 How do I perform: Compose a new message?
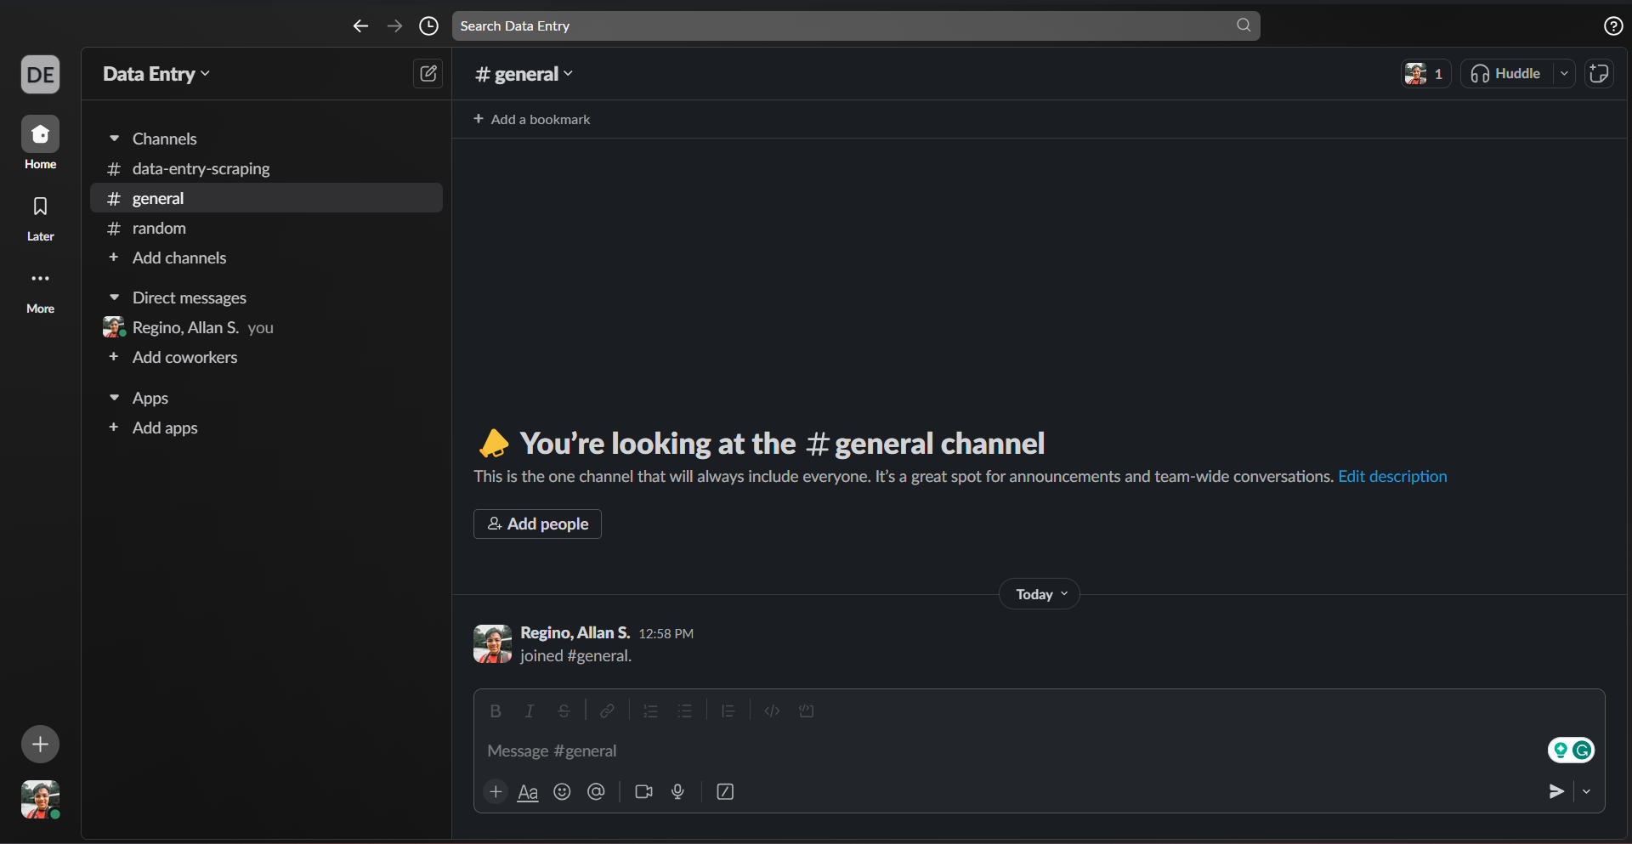[428, 74]
